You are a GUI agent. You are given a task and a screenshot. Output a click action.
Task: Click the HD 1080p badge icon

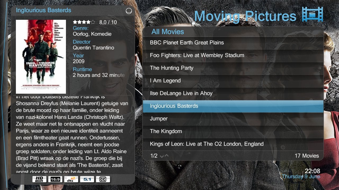(39, 179)
